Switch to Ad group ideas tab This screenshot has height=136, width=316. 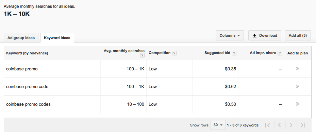(x=21, y=38)
